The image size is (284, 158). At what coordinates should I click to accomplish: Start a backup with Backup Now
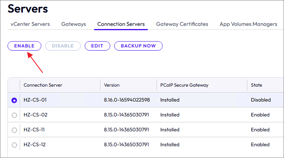138,46
